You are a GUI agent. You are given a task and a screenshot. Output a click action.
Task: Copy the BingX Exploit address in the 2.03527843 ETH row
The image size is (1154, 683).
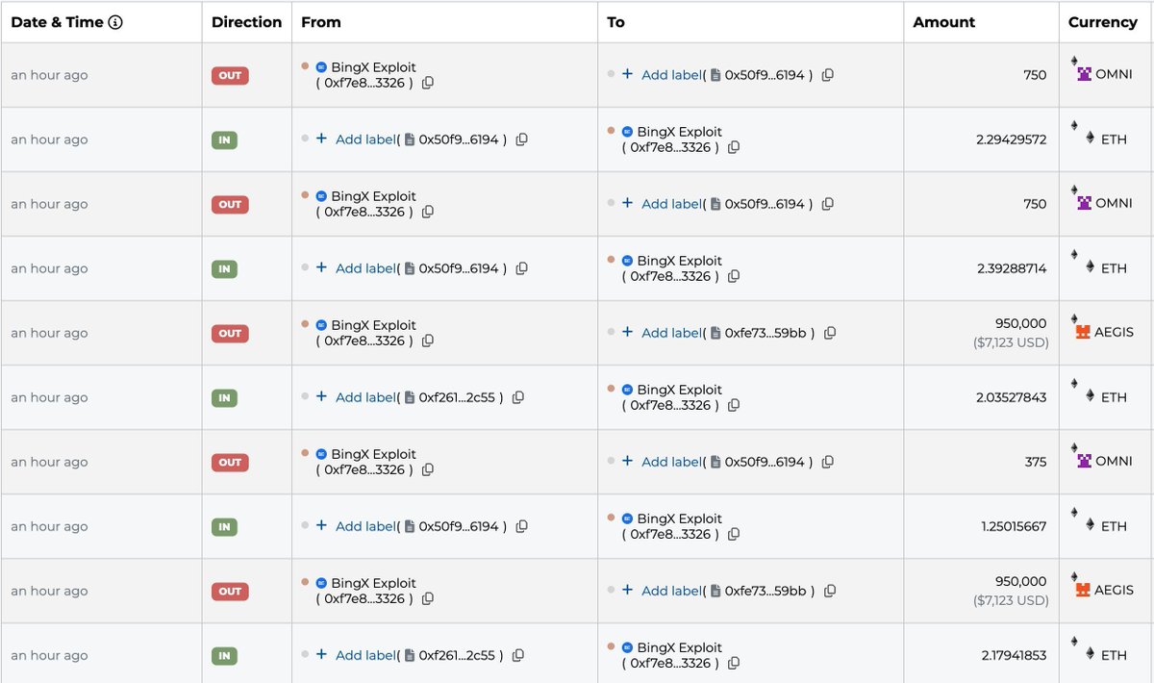click(x=734, y=405)
